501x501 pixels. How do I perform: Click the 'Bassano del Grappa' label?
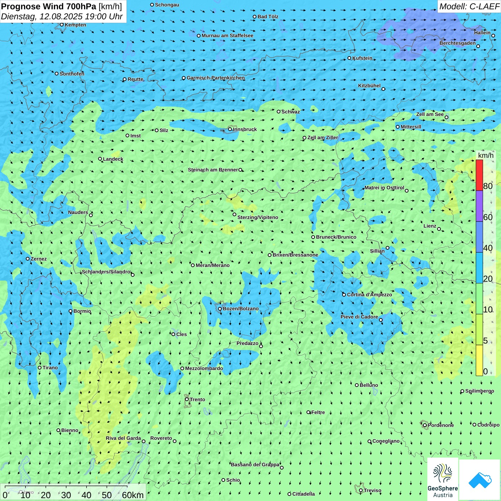click(255, 464)
